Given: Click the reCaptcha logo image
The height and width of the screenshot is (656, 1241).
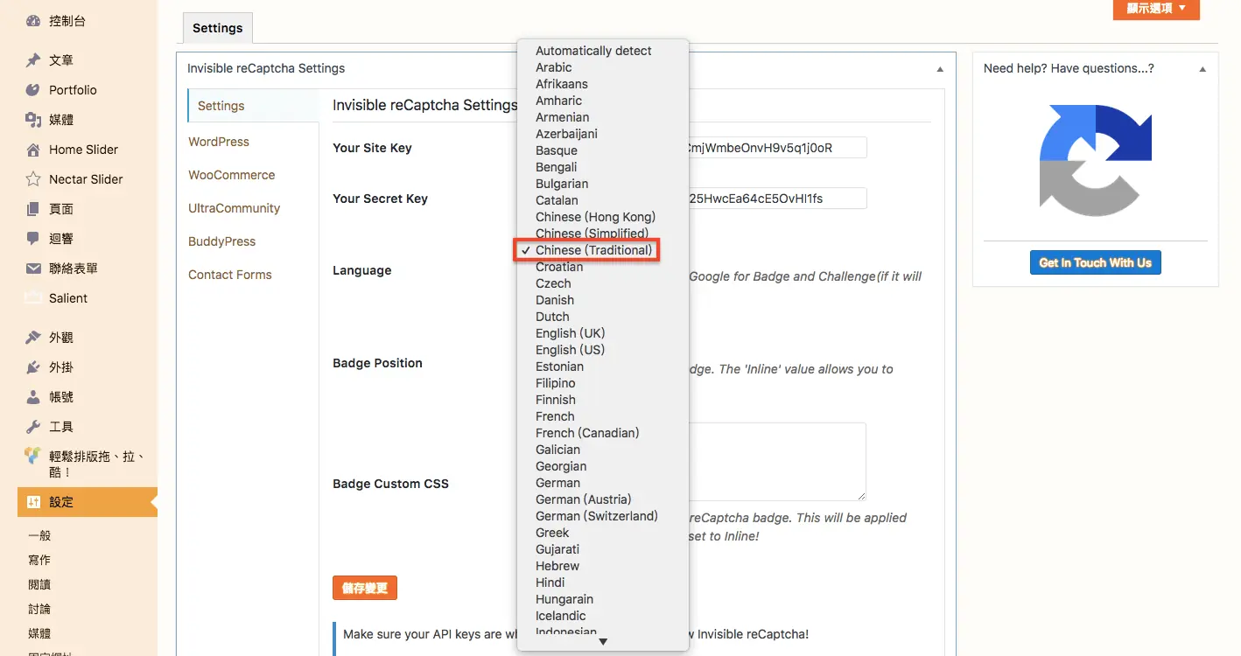Looking at the screenshot, I should 1096,161.
